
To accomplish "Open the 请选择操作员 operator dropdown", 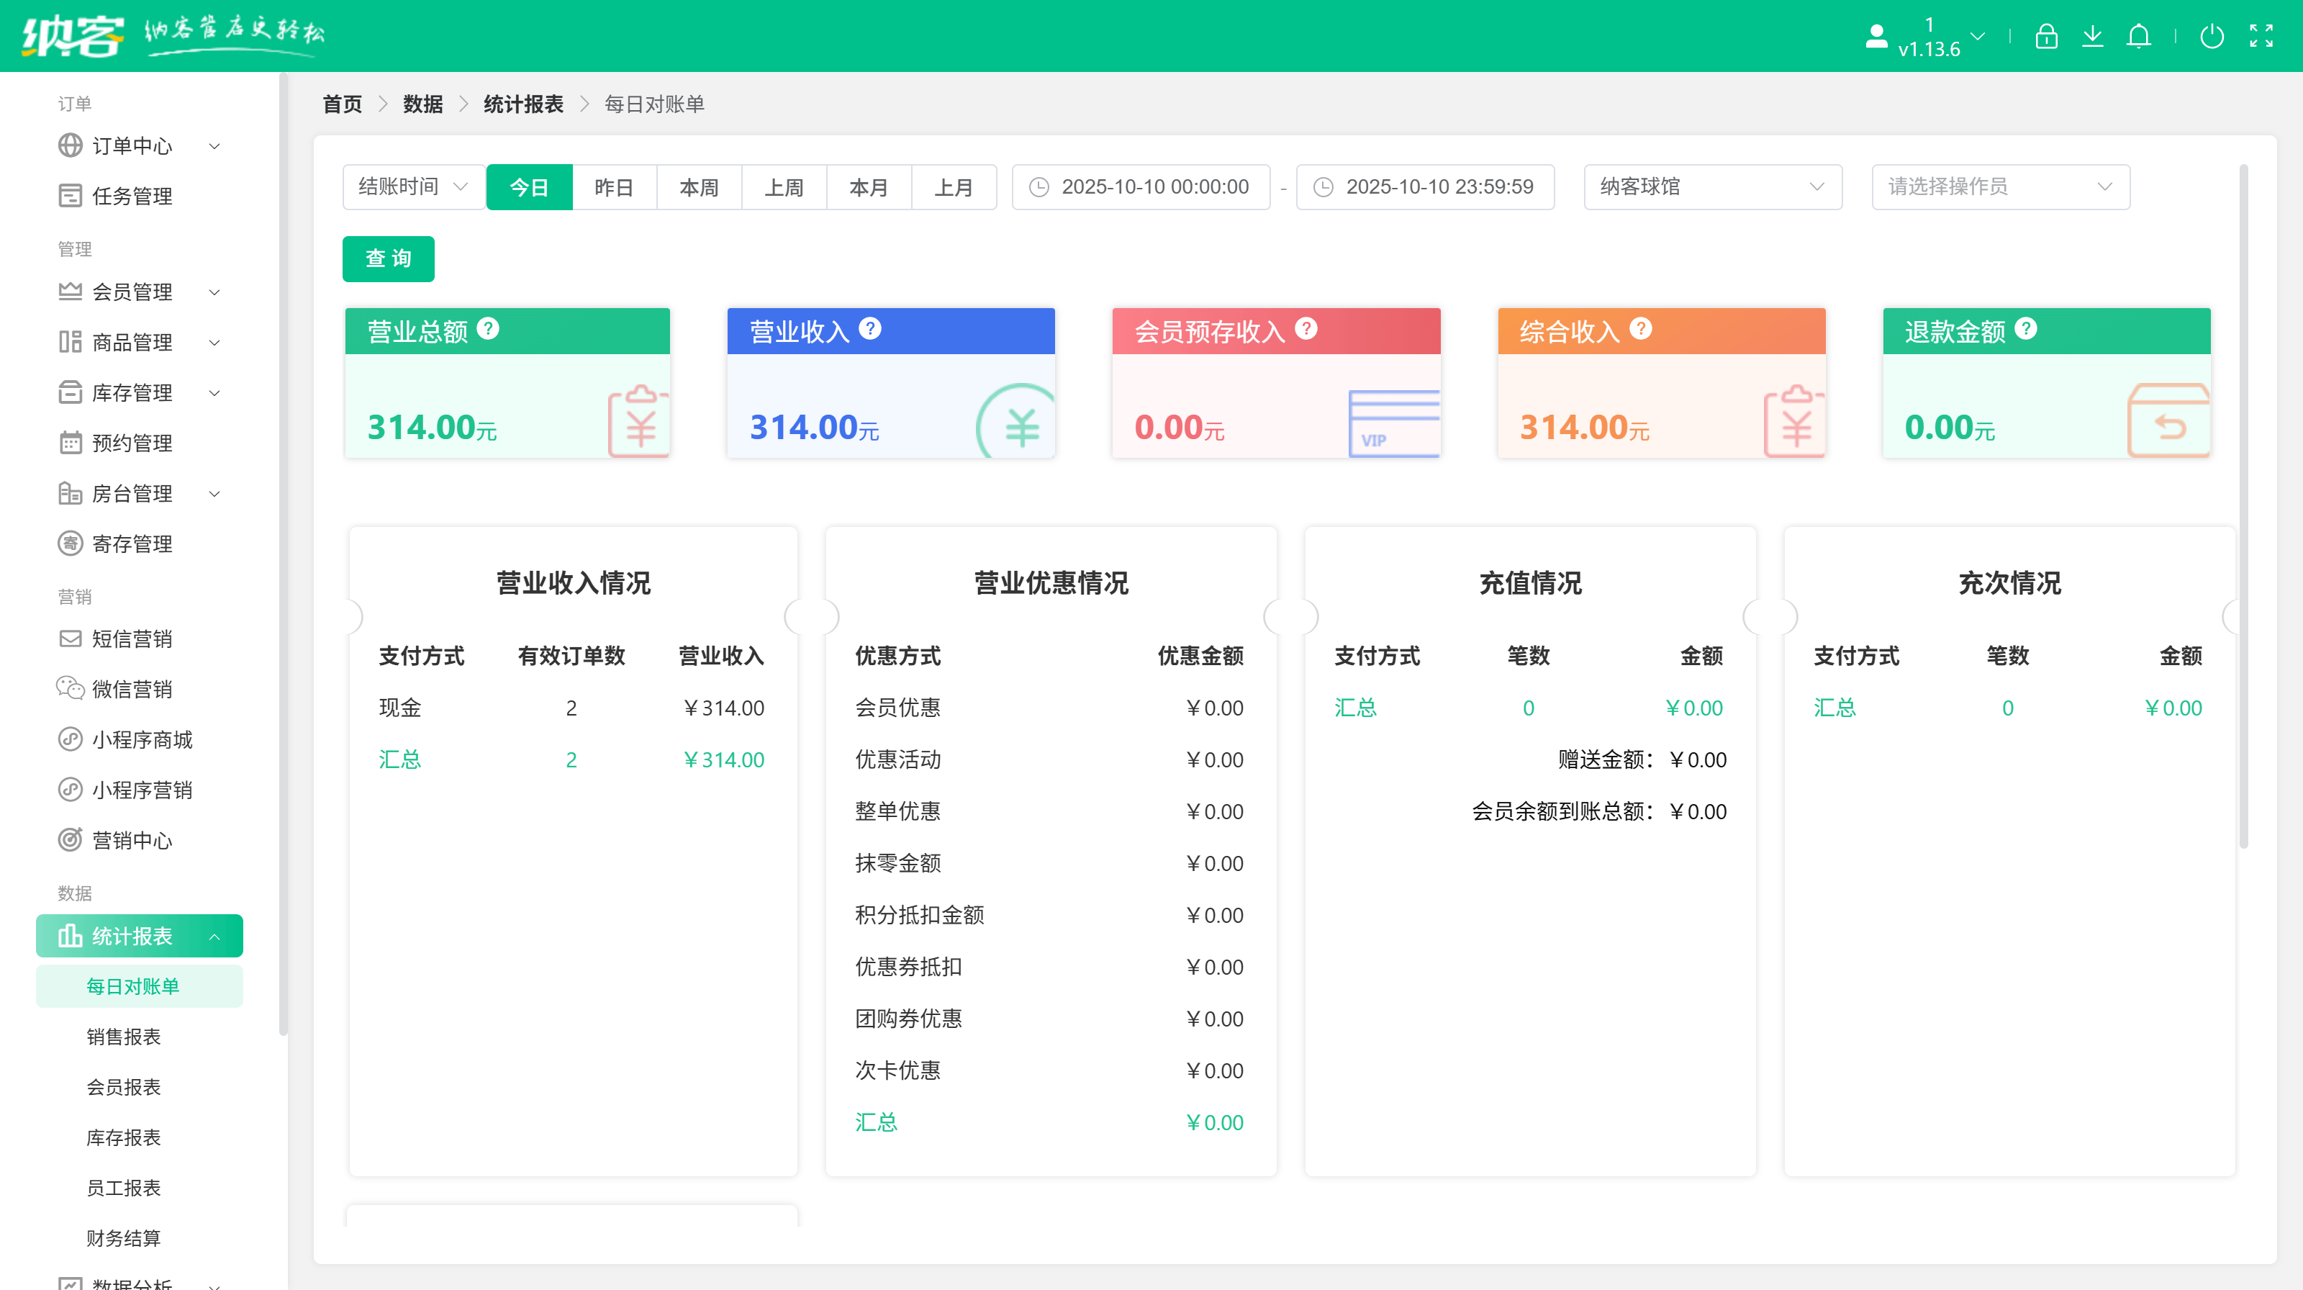I will pos(2000,187).
